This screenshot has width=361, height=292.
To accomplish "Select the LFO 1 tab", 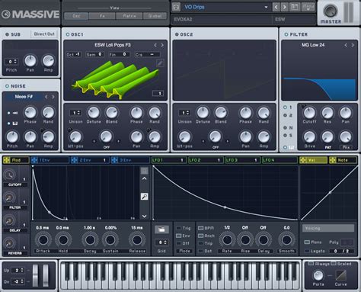I will (169, 160).
